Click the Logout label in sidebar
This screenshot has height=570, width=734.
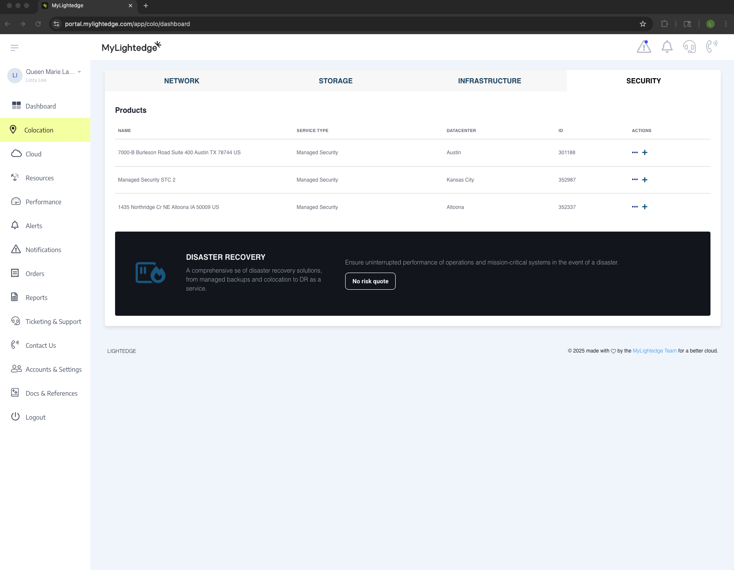36,417
